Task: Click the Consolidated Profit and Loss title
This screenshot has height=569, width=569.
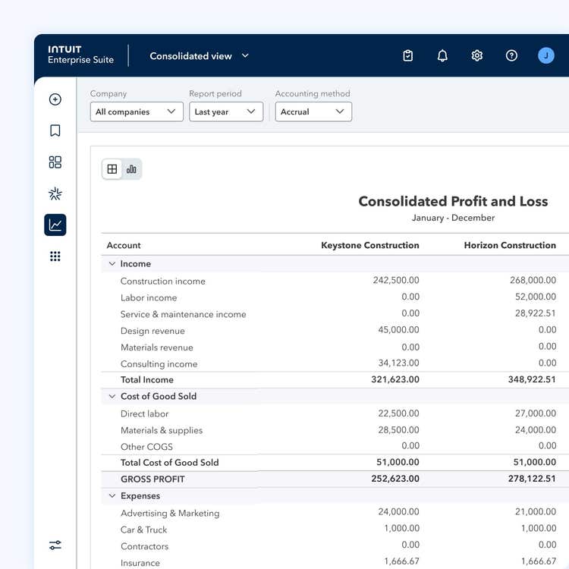Action: pyautogui.click(x=453, y=201)
